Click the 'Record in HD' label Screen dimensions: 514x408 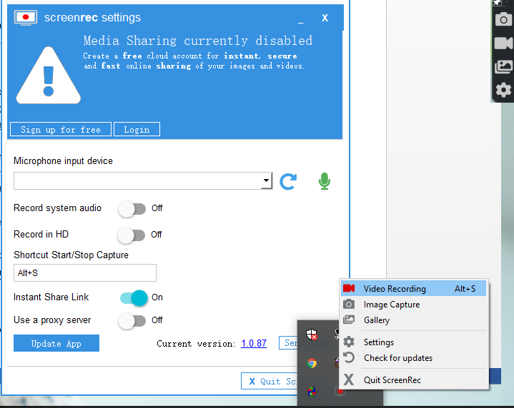41,234
